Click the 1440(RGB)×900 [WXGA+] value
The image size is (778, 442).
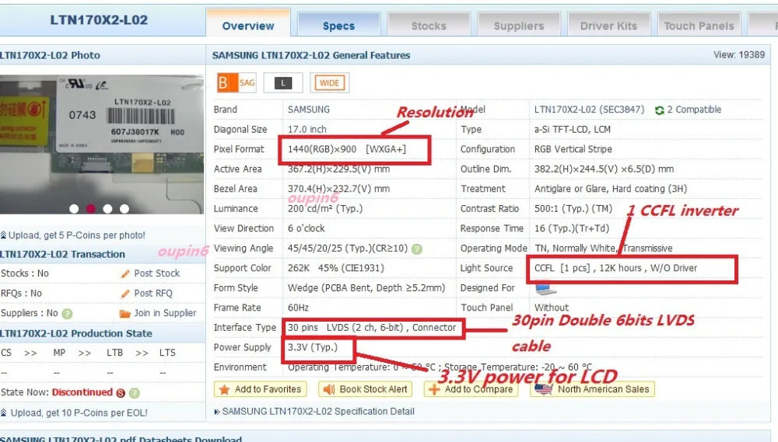347,149
